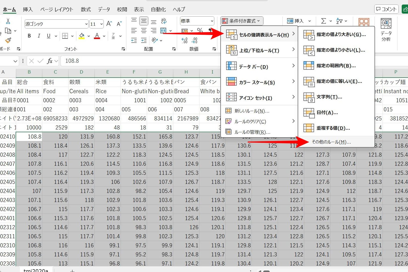This screenshot has width=408, height=272.
Task: Toggle Italic formatting
Action: click(x=39, y=36)
